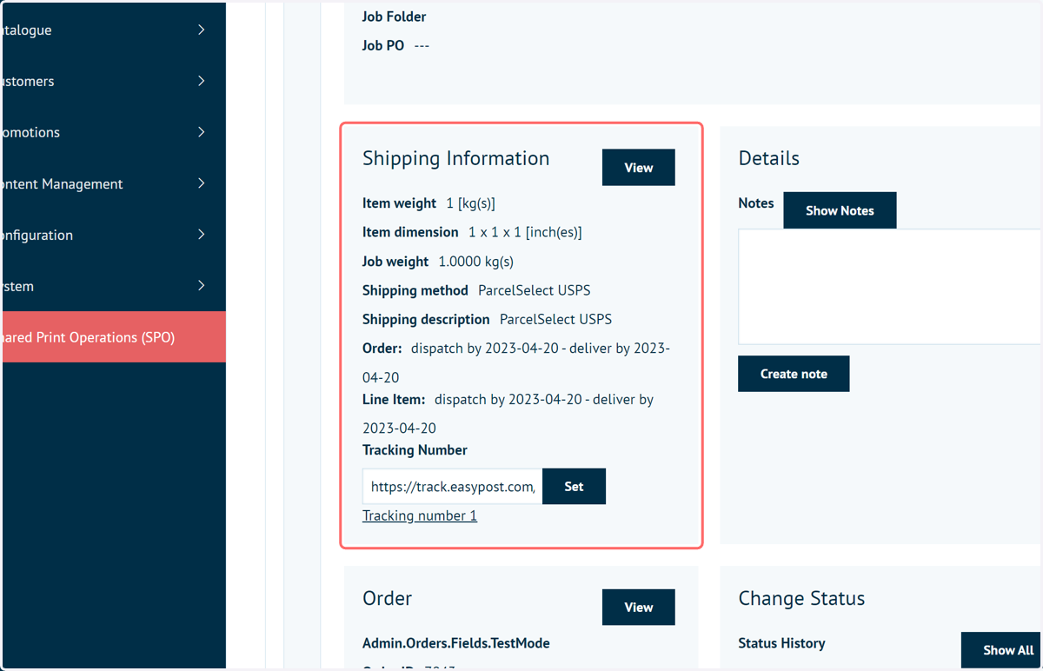Click the 'Job Folder' label
The image size is (1043, 671).
pyautogui.click(x=395, y=17)
